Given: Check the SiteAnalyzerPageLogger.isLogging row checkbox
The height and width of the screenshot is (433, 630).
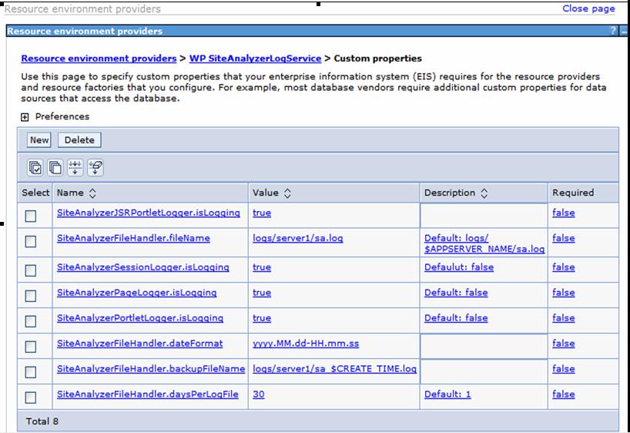Looking at the screenshot, I should pos(31,296).
